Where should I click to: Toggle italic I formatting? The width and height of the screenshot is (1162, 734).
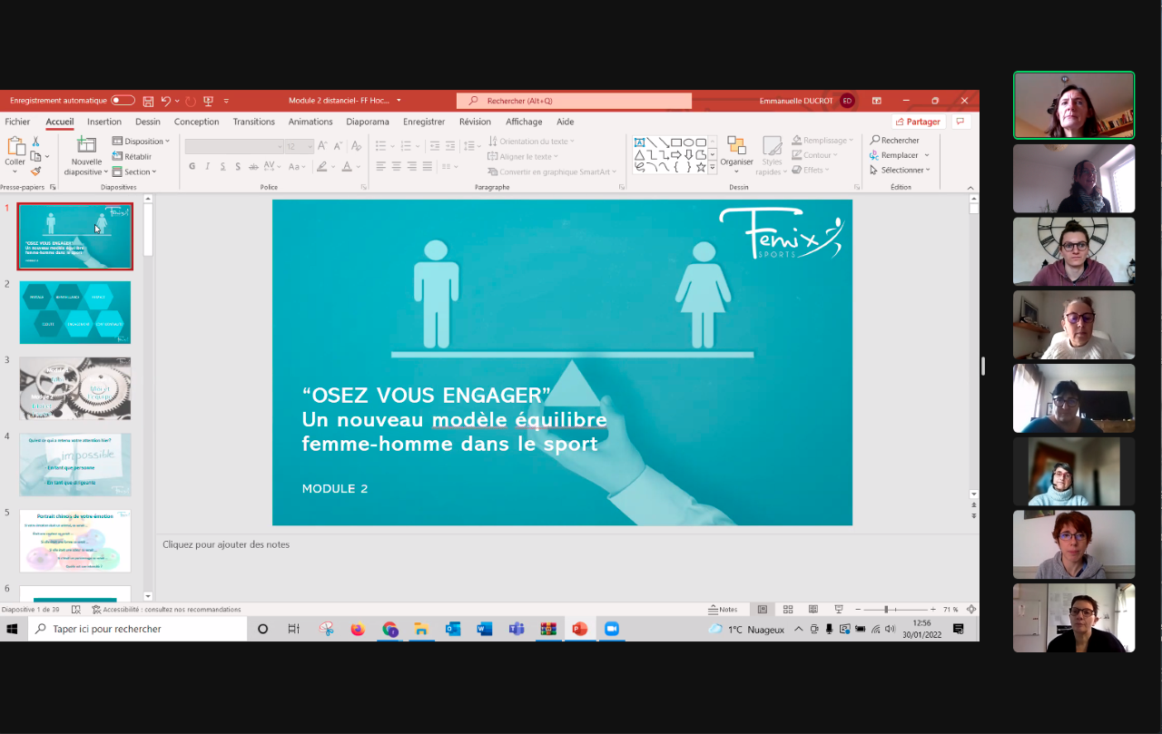pyautogui.click(x=208, y=167)
